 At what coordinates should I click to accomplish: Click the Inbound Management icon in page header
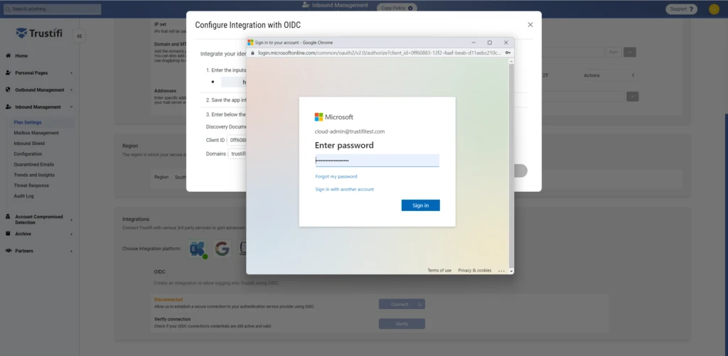pyautogui.click(x=306, y=5)
